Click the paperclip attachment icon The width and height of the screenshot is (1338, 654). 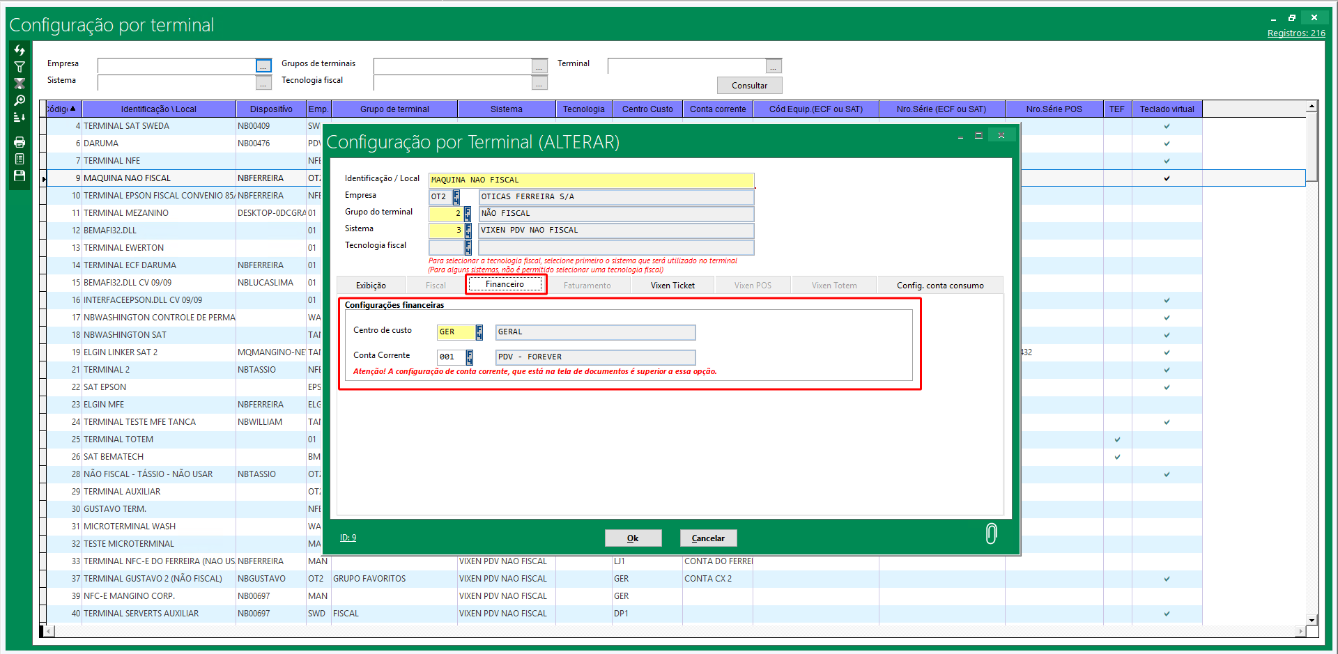click(991, 534)
